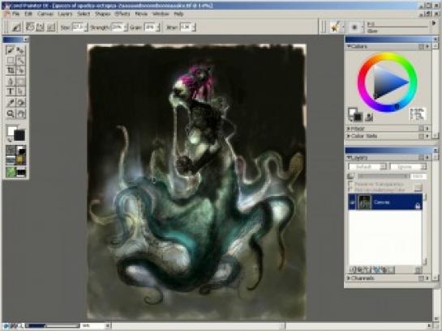The height and width of the screenshot is (331, 442).
Task: Open the toolbox title bar menu arrow
Action: tap(26, 40)
